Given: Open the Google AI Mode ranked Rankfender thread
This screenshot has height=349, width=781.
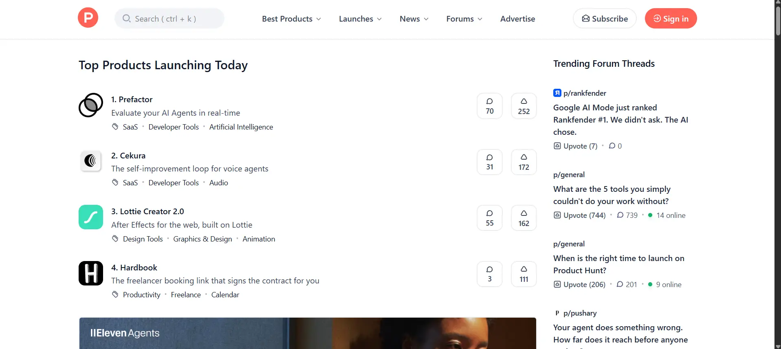Looking at the screenshot, I should pyautogui.click(x=620, y=120).
